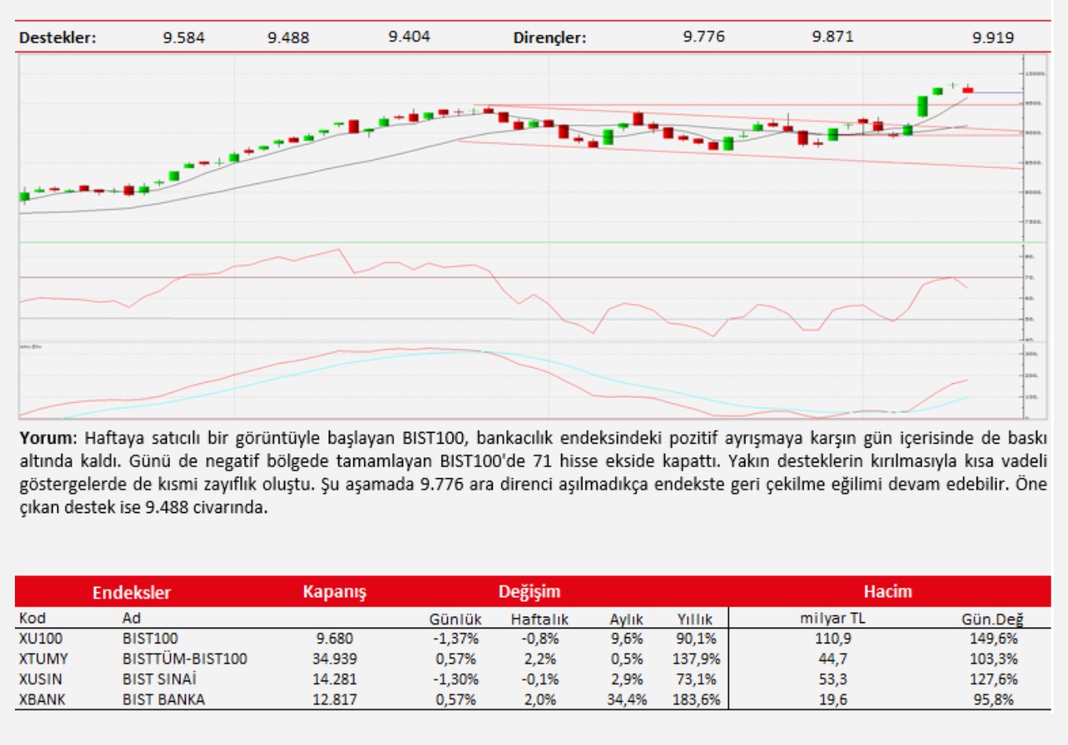Select 0,57% daily change in XBANK row
Image resolution: width=1068 pixels, height=745 pixels.
(456, 699)
